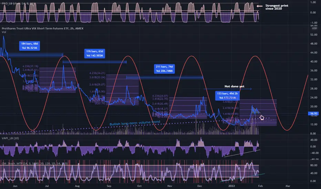Click the 52.00 price axis label
Screen dimensions: 321x189
click(x=314, y=35)
